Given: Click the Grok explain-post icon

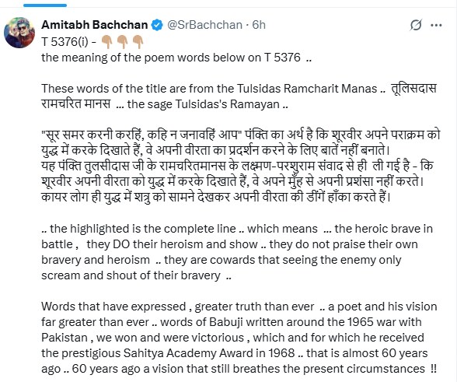Looking at the screenshot, I should point(416,25).
